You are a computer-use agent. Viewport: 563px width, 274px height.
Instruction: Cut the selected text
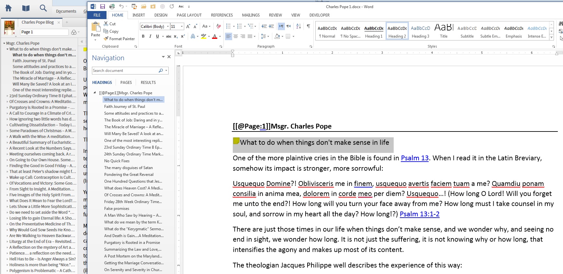110,24
